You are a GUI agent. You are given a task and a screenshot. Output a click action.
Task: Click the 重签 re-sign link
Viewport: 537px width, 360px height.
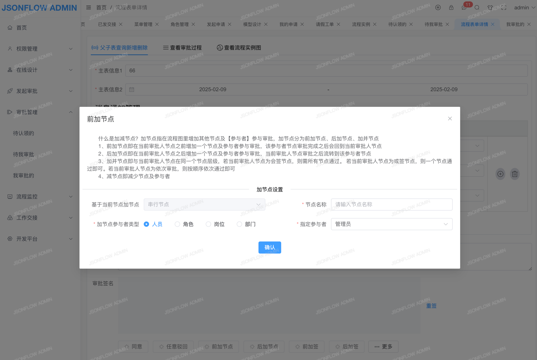pyautogui.click(x=431, y=306)
